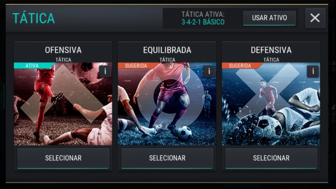Click the TÁTICA subtitle under EQUILIBRADA

pos(167,60)
